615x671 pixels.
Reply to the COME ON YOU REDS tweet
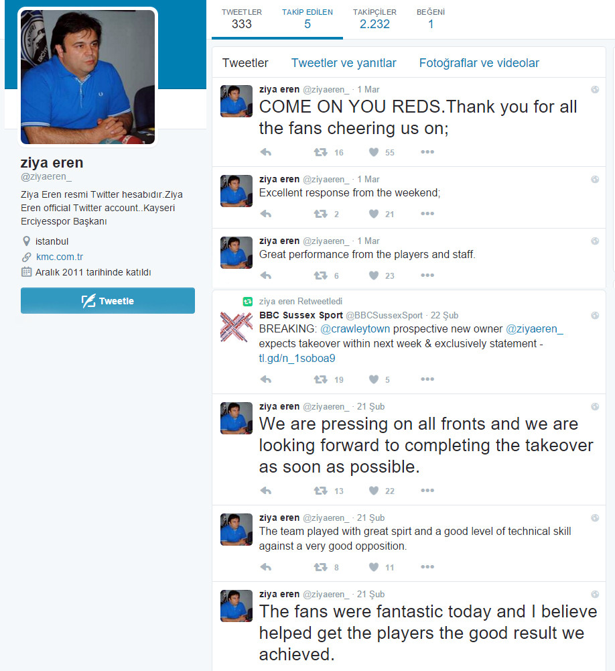pos(265,152)
